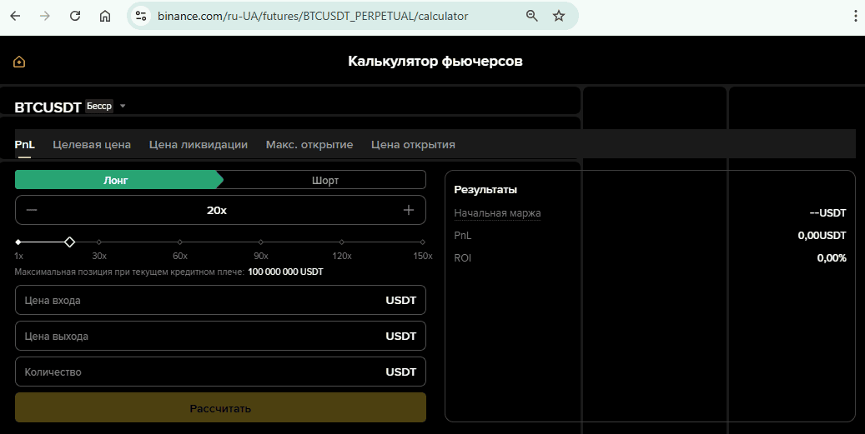Viewport: 865px width, 434px height.
Task: Open the Макс. открытие tab
Action: pos(309,145)
